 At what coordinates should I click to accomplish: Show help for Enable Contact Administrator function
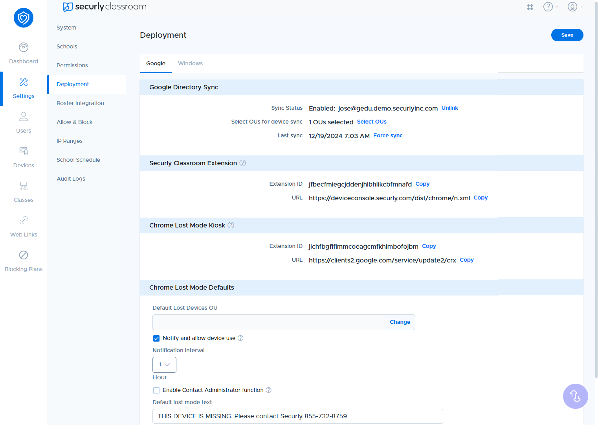(269, 390)
